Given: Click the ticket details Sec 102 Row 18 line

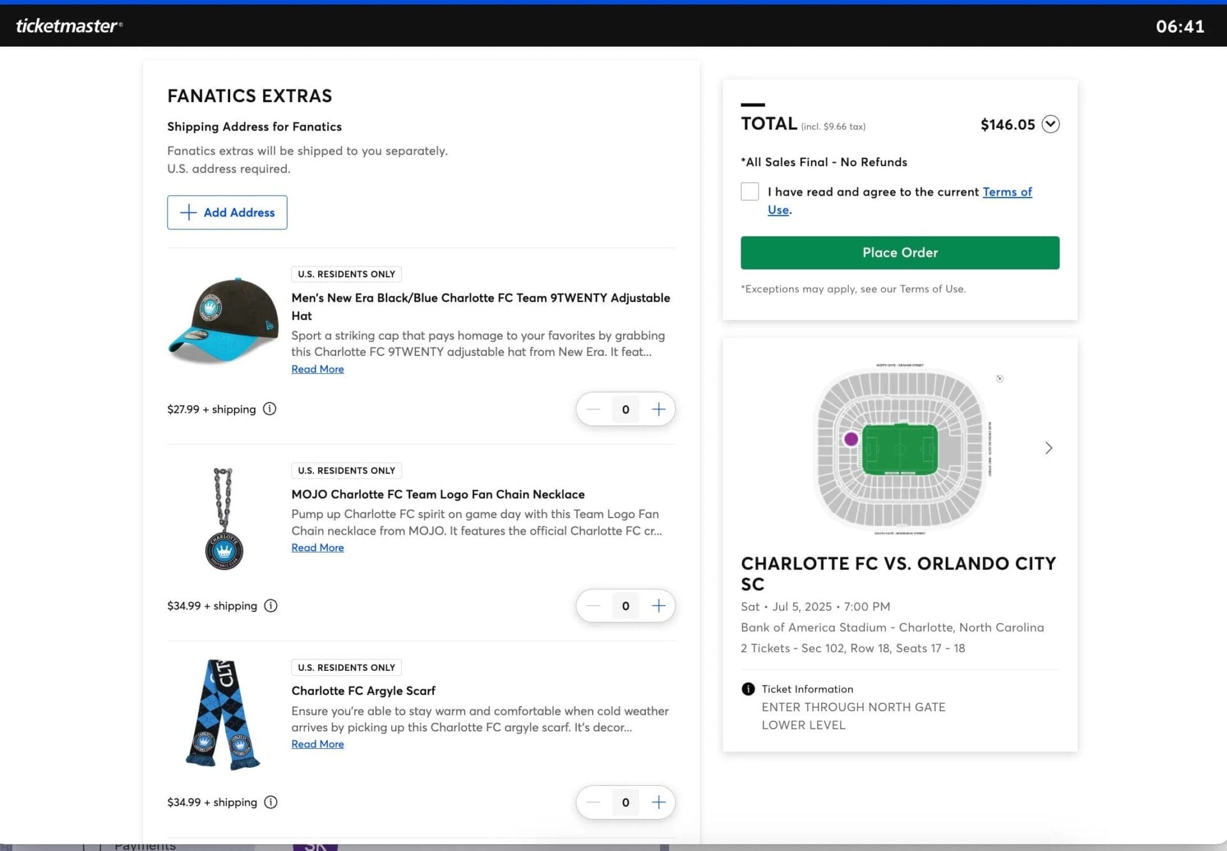Looking at the screenshot, I should pyautogui.click(x=853, y=648).
